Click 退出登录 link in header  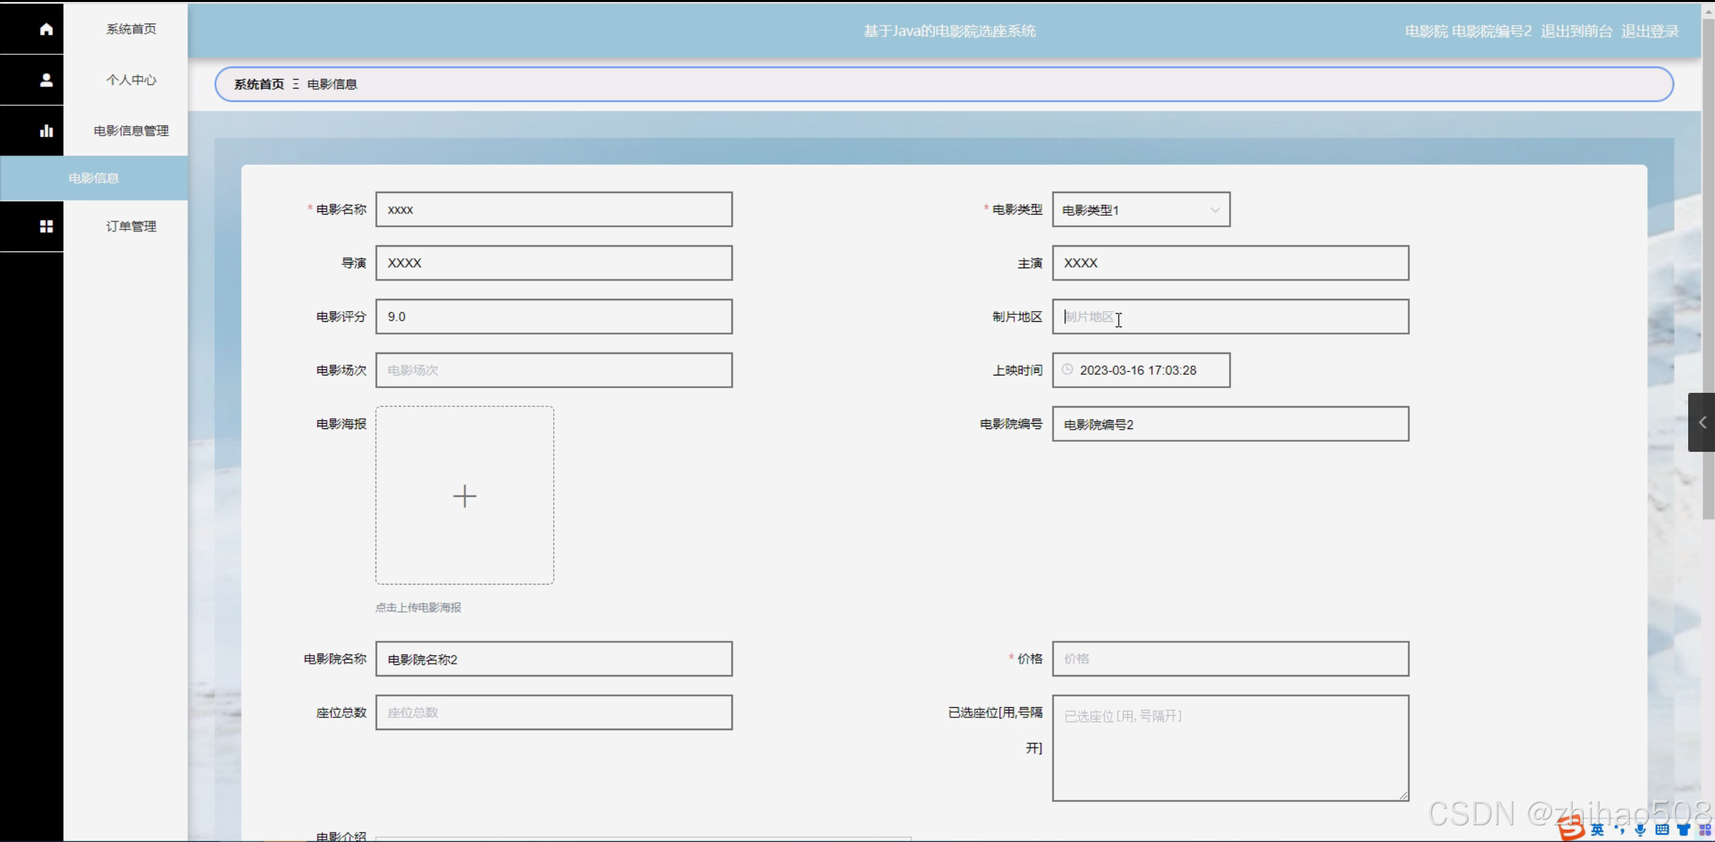[x=1649, y=31]
